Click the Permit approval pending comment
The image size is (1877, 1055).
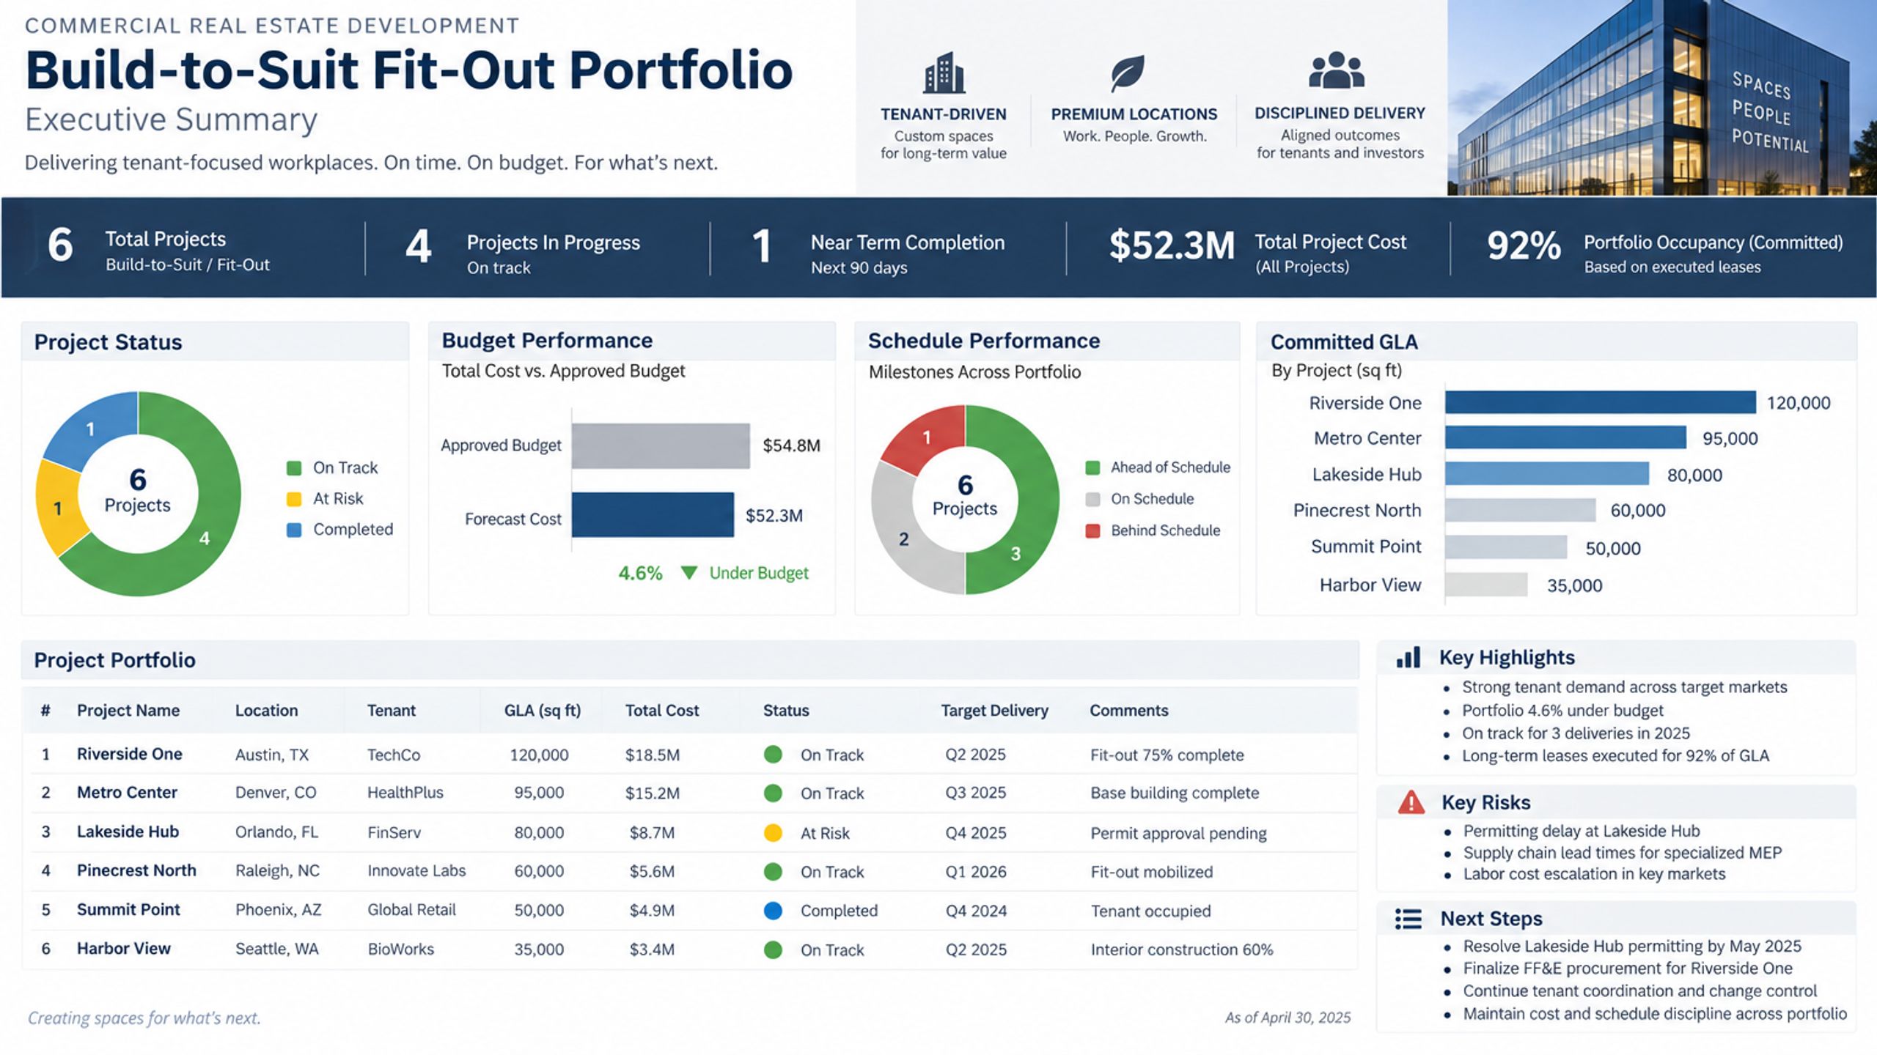pyautogui.click(x=1178, y=833)
